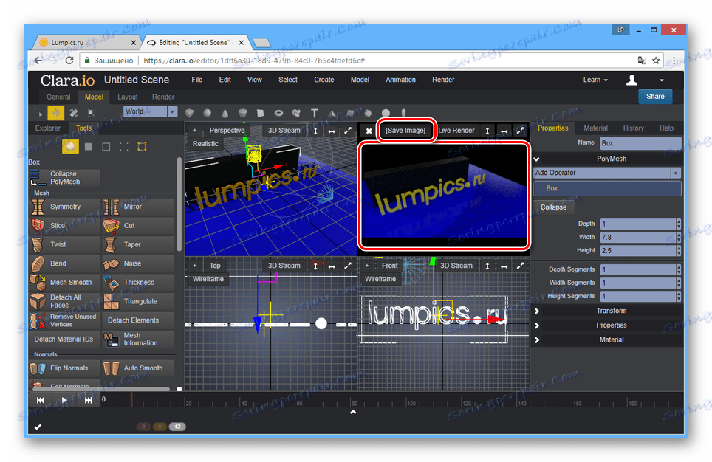
Task: Switch to the Layout tab
Action: (128, 97)
